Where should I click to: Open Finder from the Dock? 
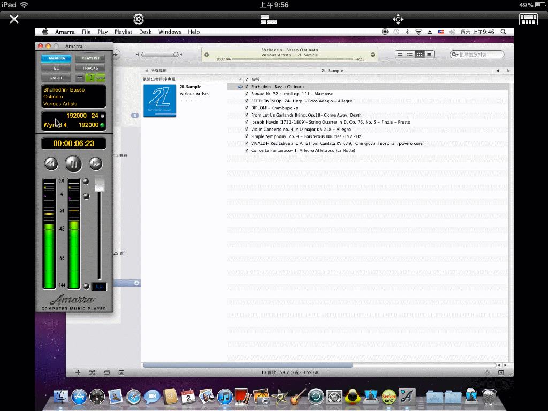tap(61, 397)
